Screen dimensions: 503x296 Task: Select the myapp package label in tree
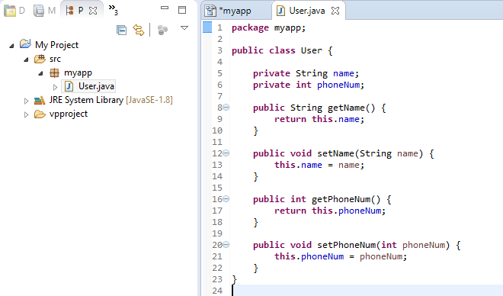click(x=78, y=73)
